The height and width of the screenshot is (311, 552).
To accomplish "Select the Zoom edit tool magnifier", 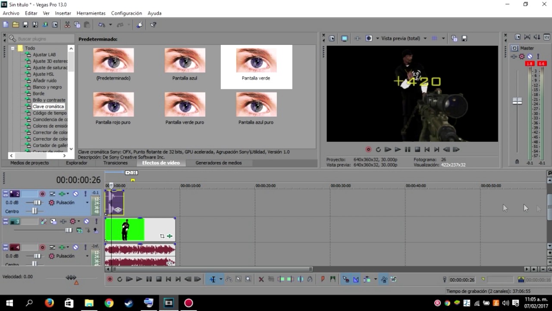I will click(x=248, y=279).
